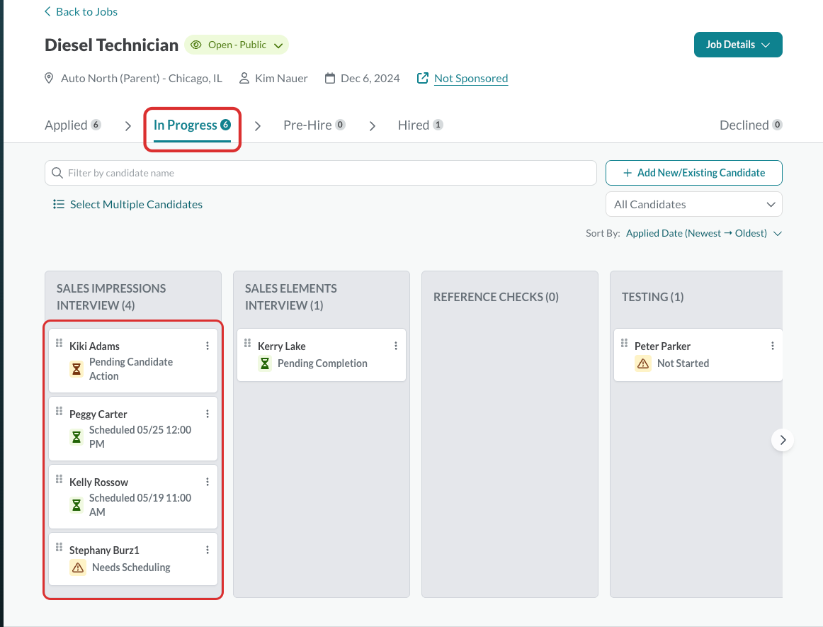Open the Open - Public status dropdown
The width and height of the screenshot is (823, 627).
point(237,45)
